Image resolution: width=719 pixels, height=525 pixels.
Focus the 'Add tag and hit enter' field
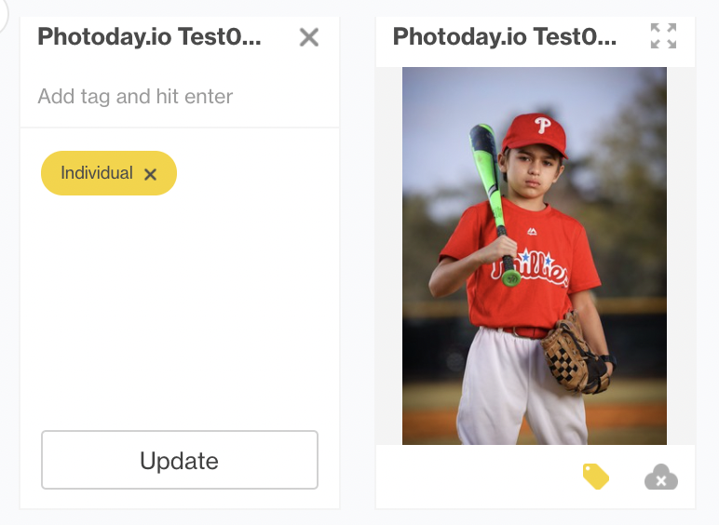click(x=179, y=96)
